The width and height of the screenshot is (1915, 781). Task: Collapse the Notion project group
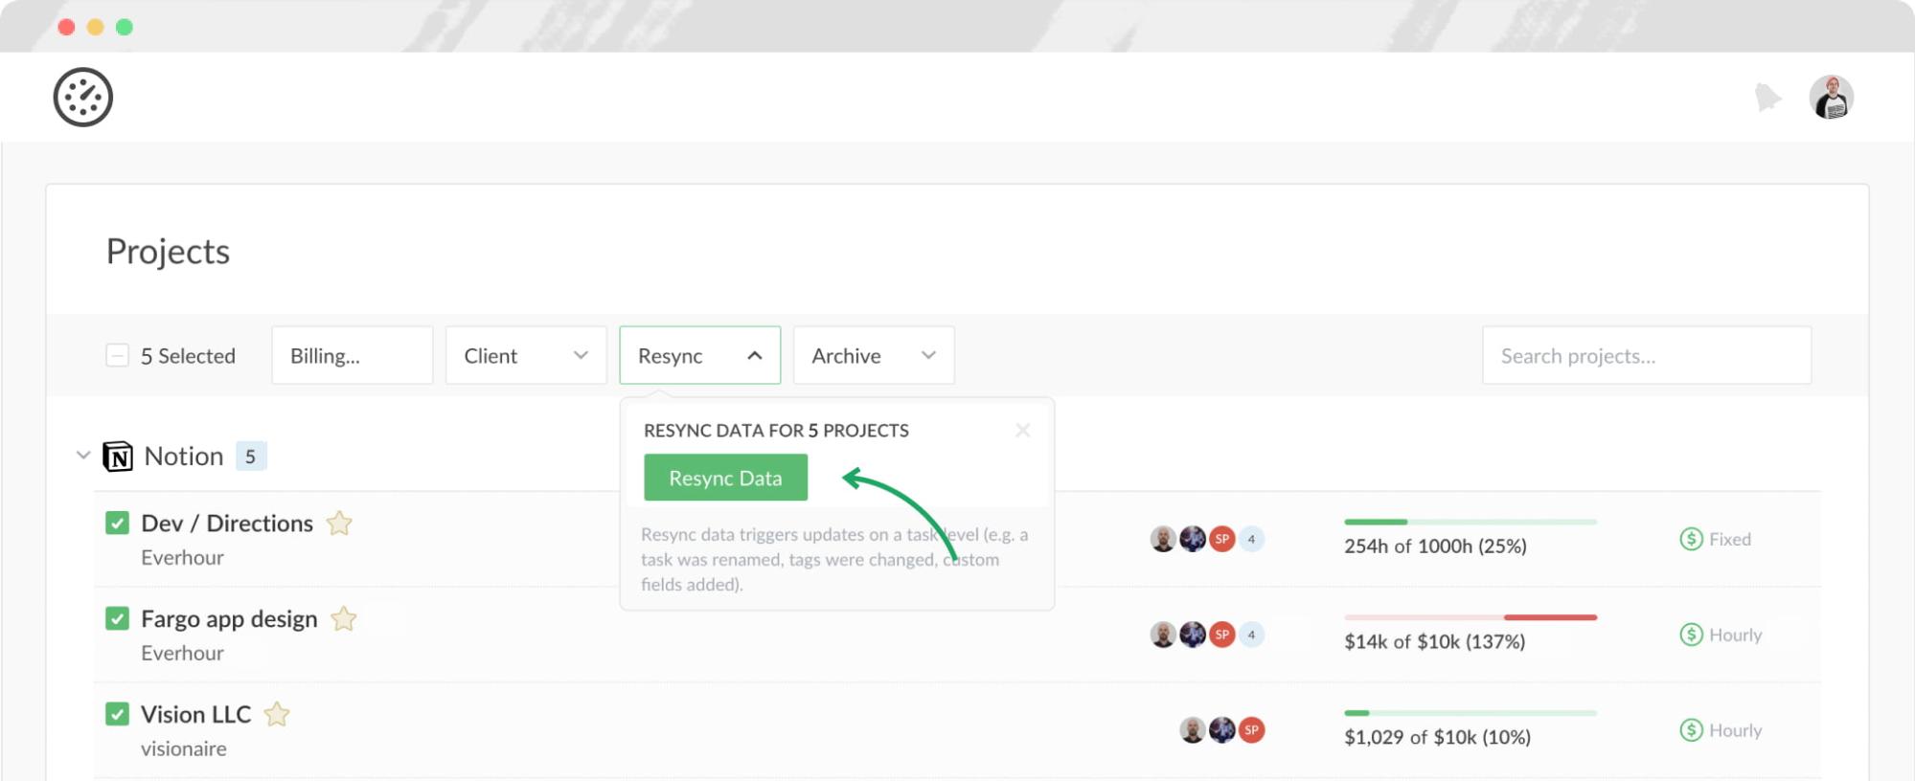click(x=82, y=456)
